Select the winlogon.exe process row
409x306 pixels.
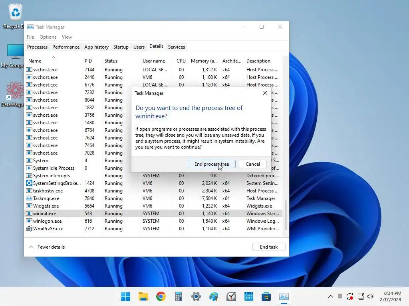click(153, 221)
